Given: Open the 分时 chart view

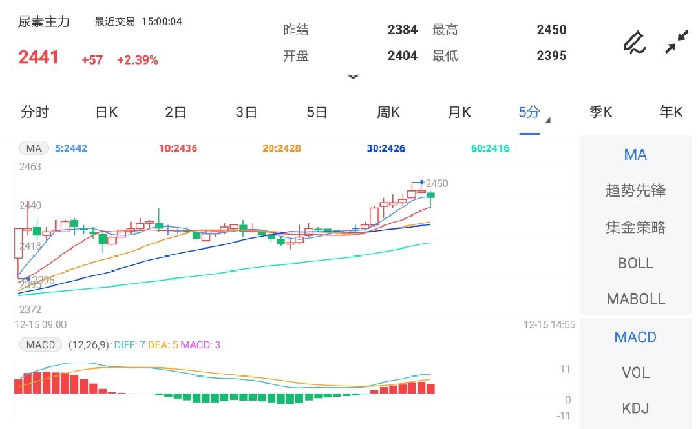Looking at the screenshot, I should [x=36, y=112].
